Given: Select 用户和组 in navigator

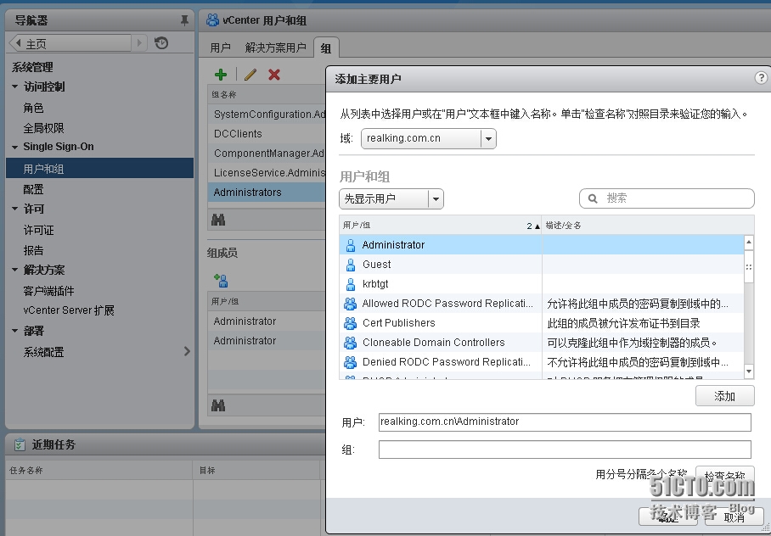Looking at the screenshot, I should (x=100, y=169).
